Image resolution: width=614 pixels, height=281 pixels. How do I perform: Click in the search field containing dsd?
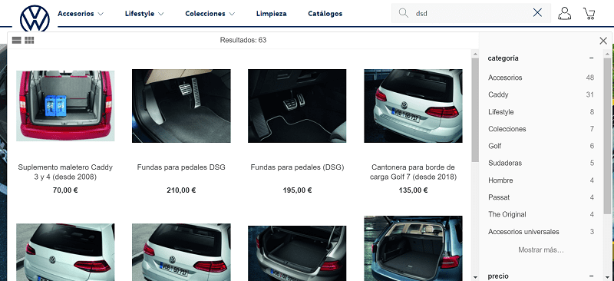(471, 13)
